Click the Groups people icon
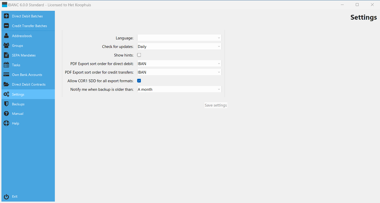380x203 pixels. (x=6, y=46)
